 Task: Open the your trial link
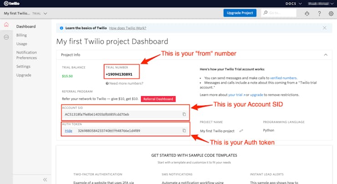pos(237,95)
